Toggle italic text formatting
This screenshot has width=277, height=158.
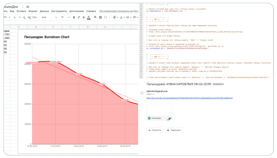(79, 17)
